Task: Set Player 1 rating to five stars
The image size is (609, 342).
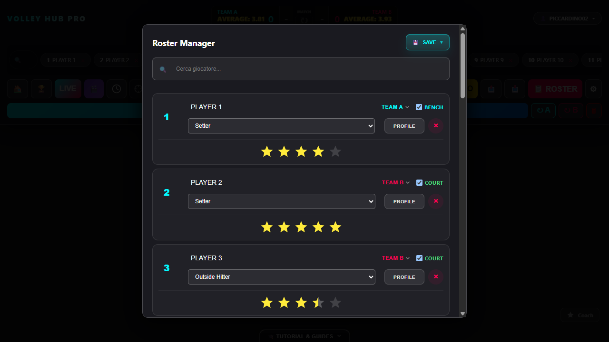Action: tap(335, 152)
